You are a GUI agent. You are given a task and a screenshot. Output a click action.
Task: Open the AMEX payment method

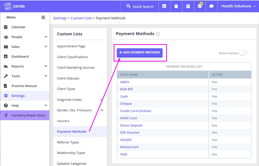pos(124,82)
